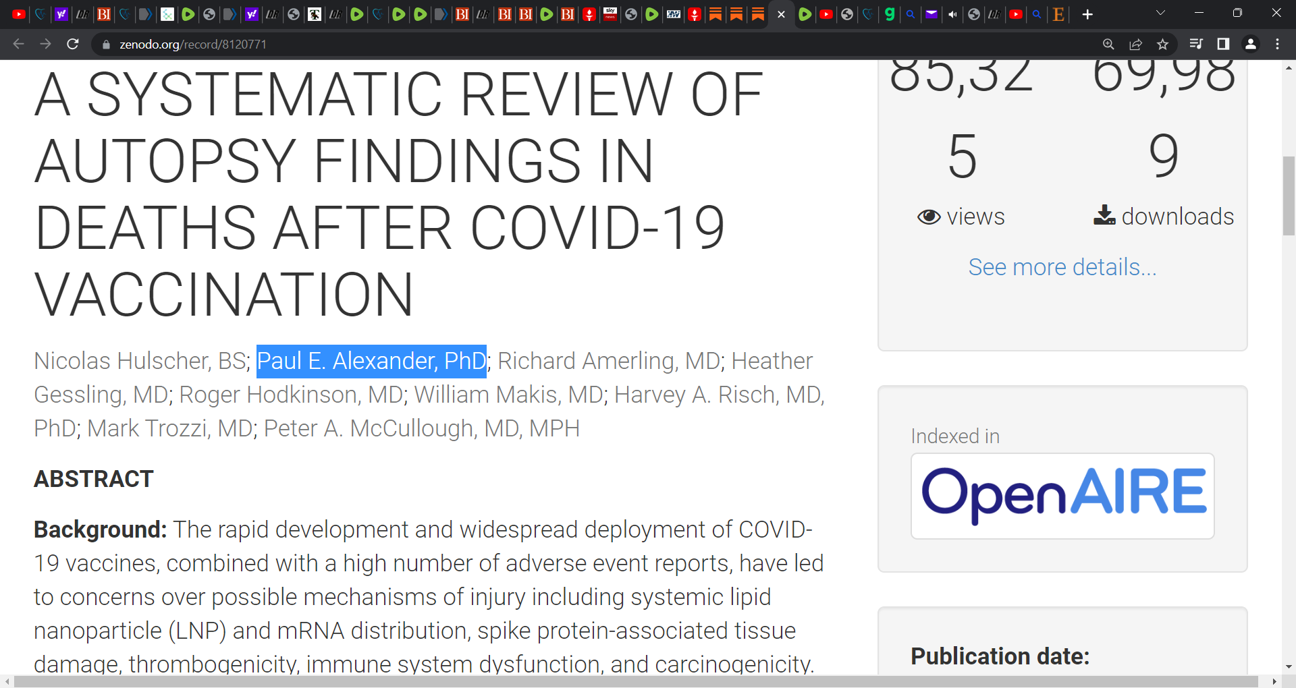This screenshot has width=1296, height=688.
Task: Expand the tab search dropdown chevron
Action: [x=1160, y=13]
